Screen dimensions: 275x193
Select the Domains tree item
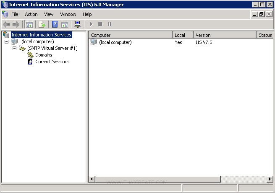[44, 55]
